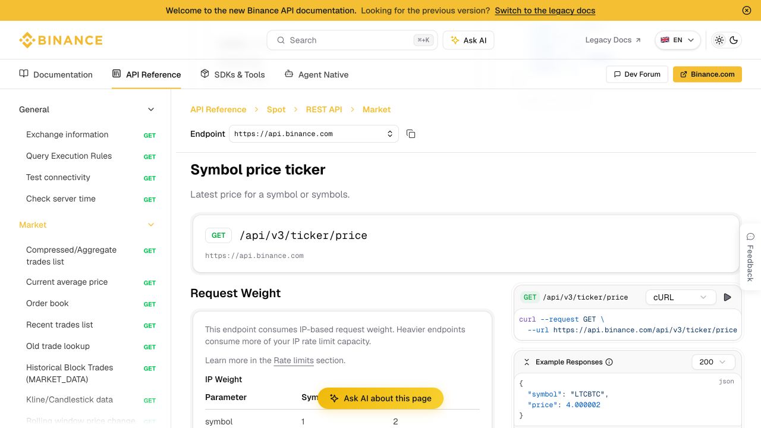The width and height of the screenshot is (761, 428).
Task: Click REST API breadcrumb
Action: coord(324,109)
